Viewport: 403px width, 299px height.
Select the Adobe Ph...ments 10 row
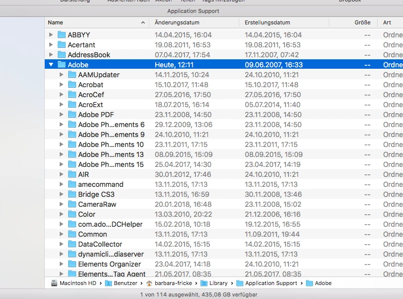[x=224, y=145]
